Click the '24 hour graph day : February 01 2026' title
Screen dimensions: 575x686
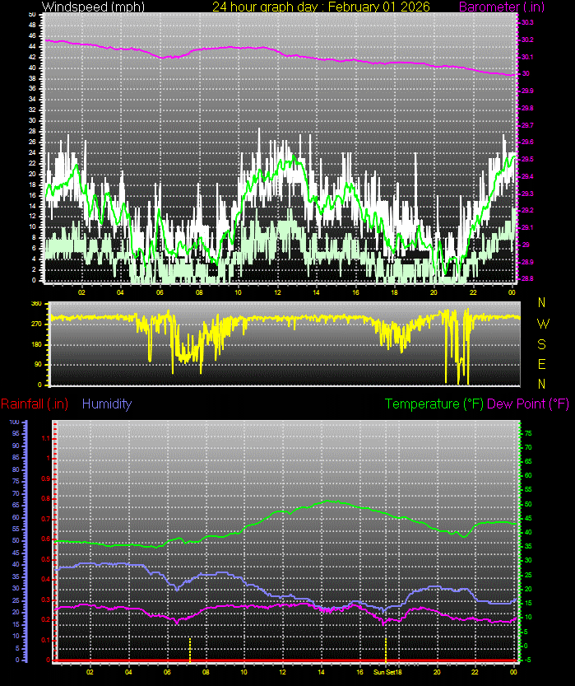click(321, 7)
